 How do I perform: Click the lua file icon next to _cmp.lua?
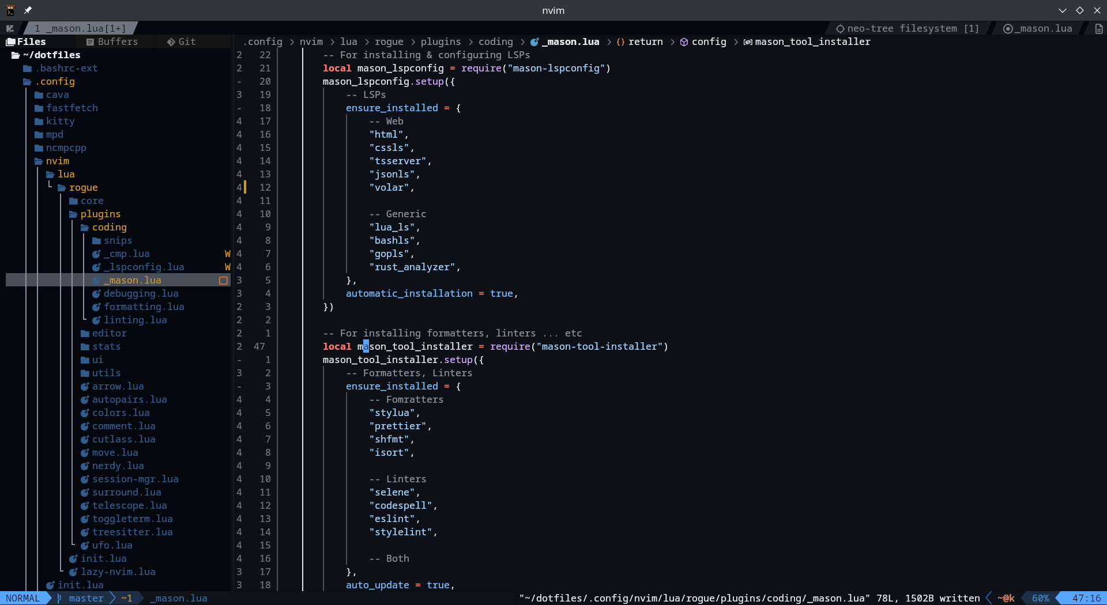click(x=96, y=254)
